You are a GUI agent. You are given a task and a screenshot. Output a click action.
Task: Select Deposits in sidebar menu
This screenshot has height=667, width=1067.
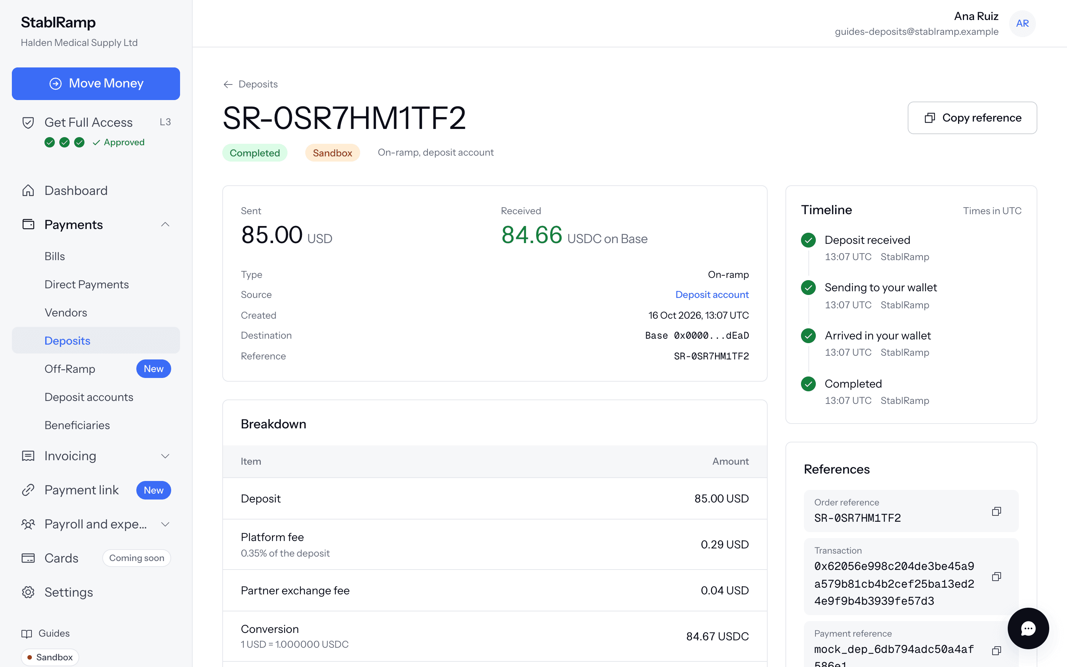96,341
